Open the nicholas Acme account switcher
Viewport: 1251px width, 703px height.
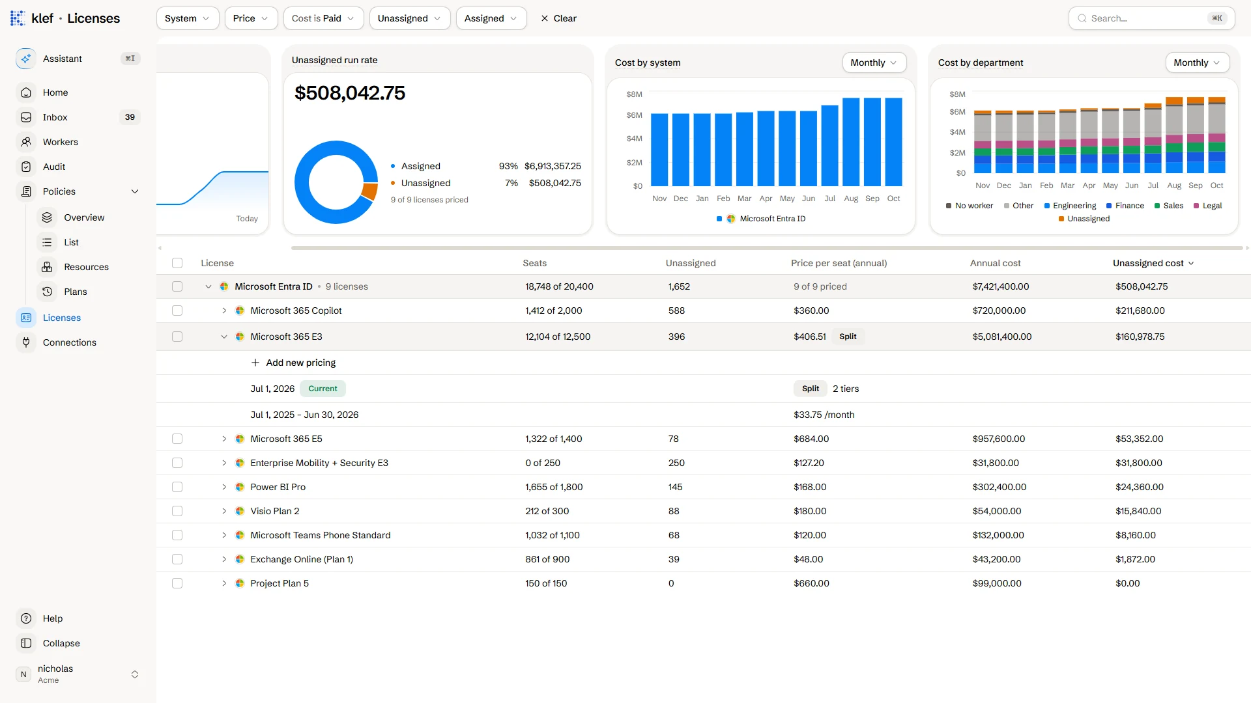pos(78,674)
